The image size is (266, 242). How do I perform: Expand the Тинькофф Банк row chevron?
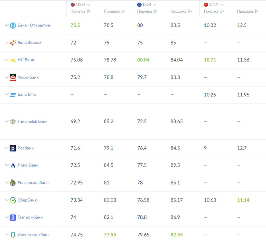click(x=7, y=121)
